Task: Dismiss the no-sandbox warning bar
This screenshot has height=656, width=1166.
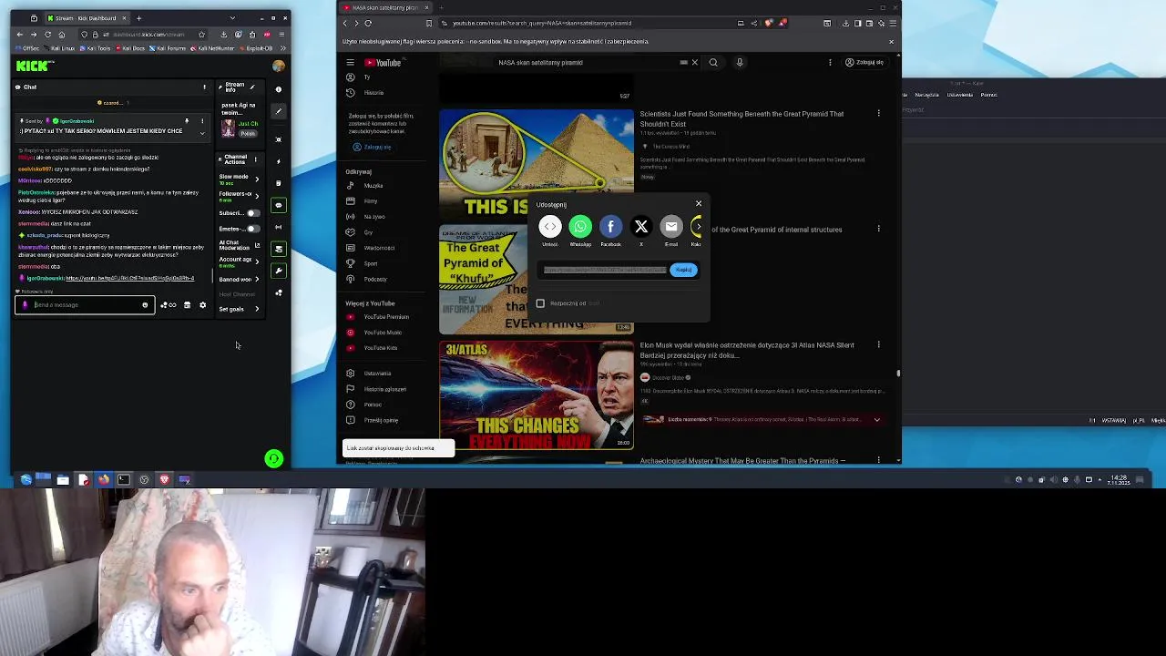Action: (x=891, y=42)
